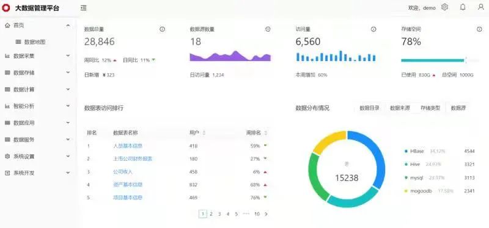This screenshot has height=228, width=489.
Task: Expand the 系统开发 menu chevron
Action: (68, 173)
